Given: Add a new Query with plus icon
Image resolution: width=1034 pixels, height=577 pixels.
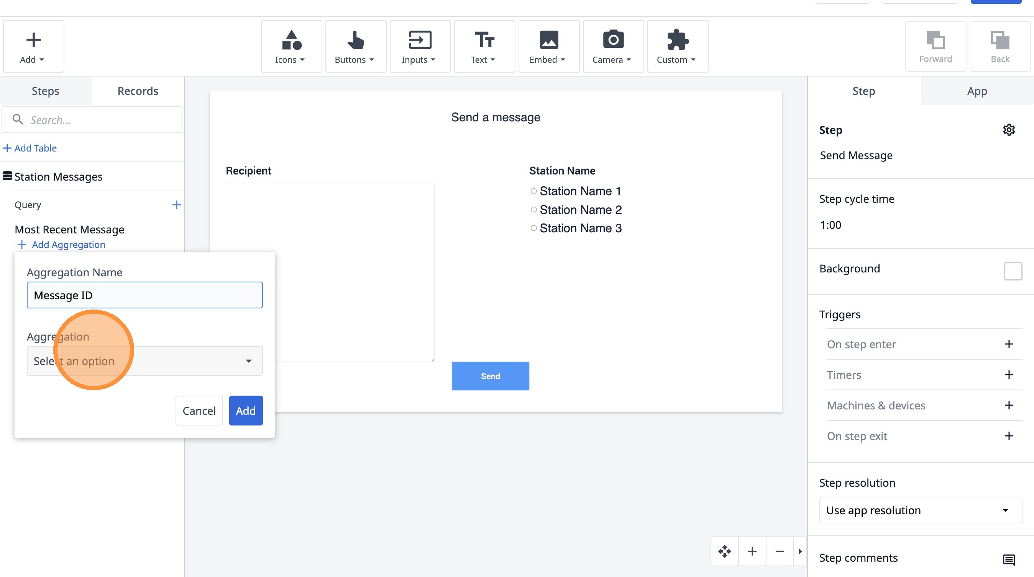Looking at the screenshot, I should pyautogui.click(x=176, y=205).
